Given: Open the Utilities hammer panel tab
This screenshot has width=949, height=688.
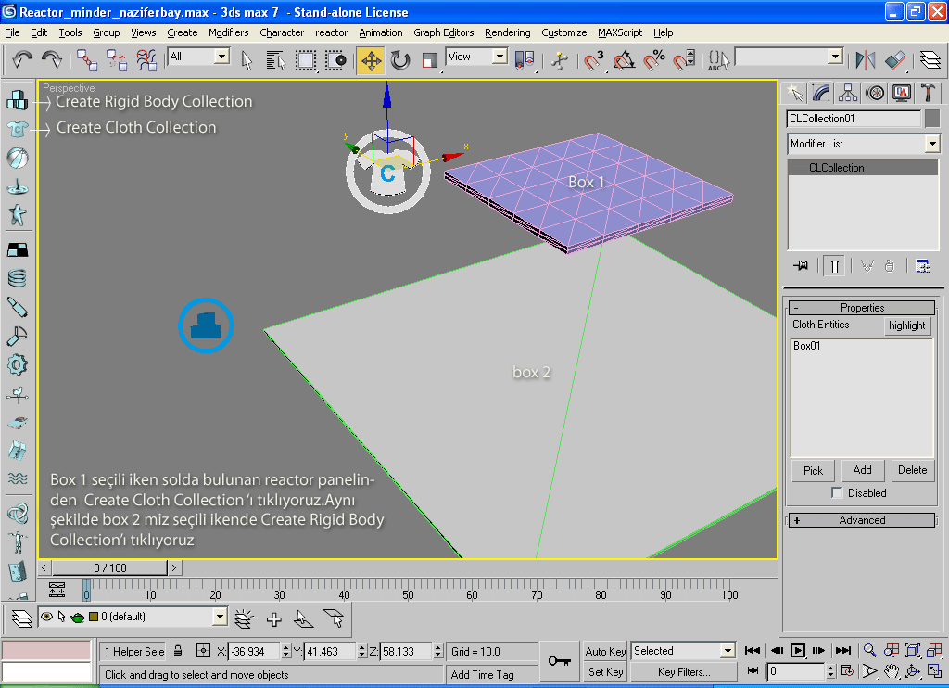Looking at the screenshot, I should coord(927,93).
